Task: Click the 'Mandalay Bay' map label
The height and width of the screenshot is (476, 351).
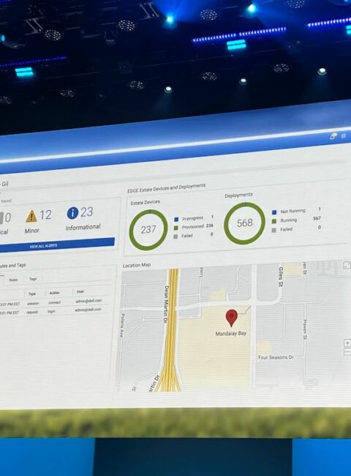Action: [230, 333]
